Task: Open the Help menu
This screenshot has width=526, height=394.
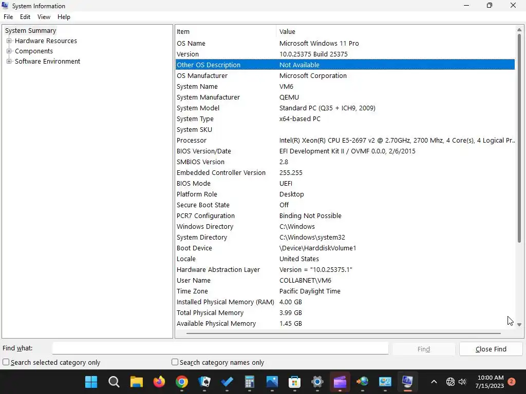Action: point(64,17)
